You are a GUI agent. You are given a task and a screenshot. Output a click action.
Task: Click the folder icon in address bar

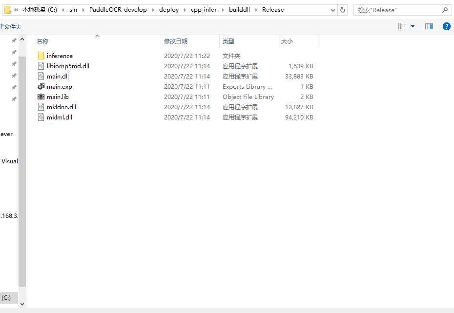(7, 10)
